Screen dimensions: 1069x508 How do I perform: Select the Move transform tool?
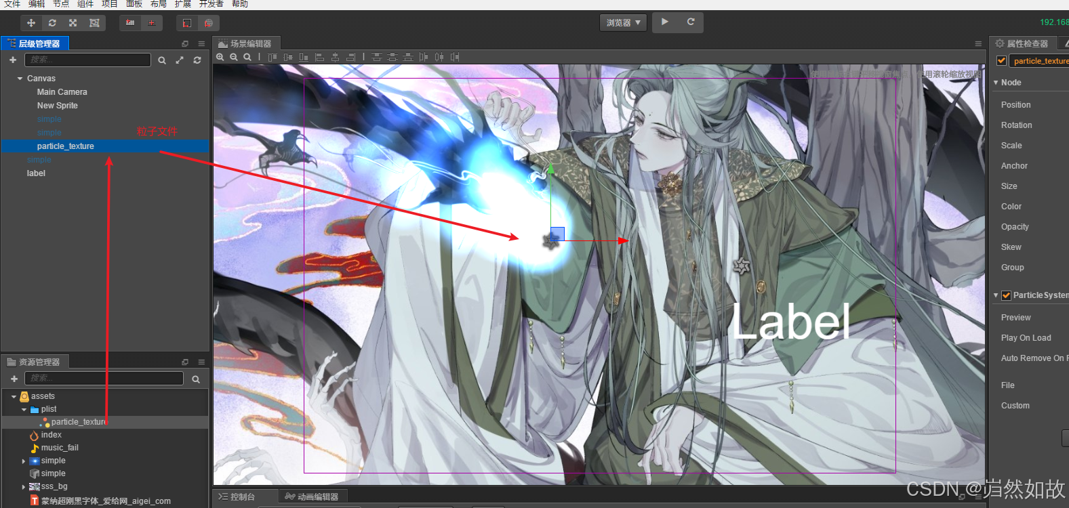(31, 23)
